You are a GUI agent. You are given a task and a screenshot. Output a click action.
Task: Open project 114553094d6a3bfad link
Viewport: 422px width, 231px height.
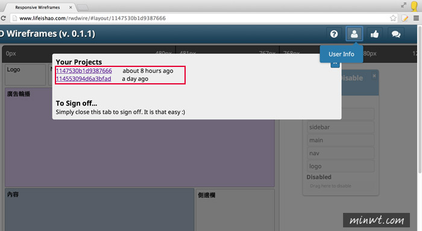(x=83, y=78)
